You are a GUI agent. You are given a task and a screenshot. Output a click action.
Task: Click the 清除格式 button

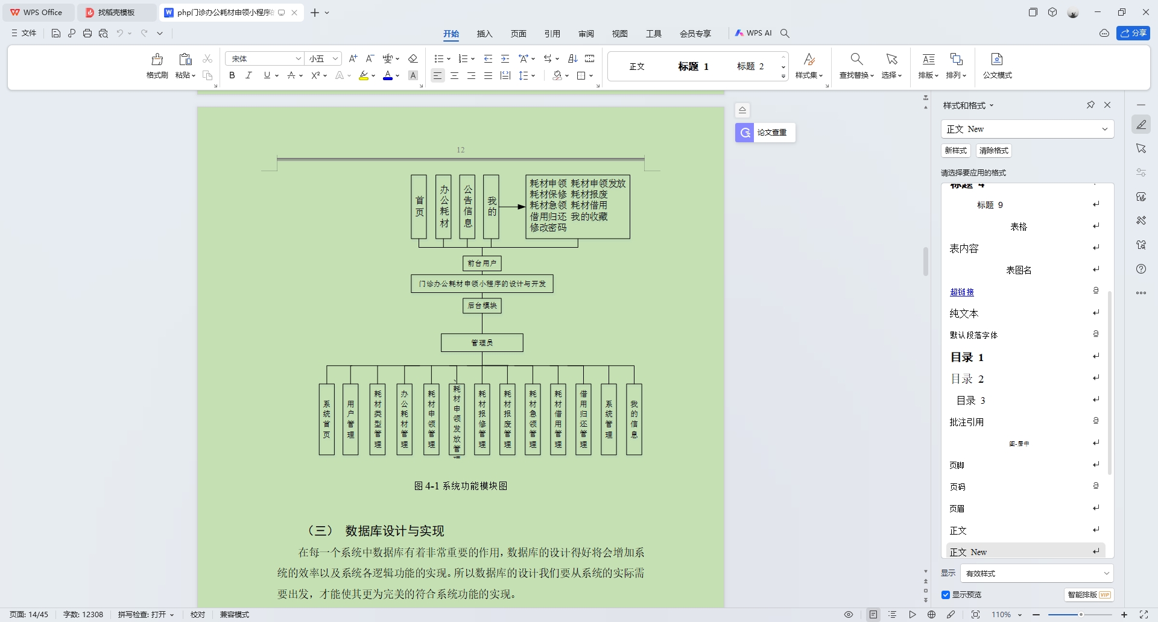(993, 151)
